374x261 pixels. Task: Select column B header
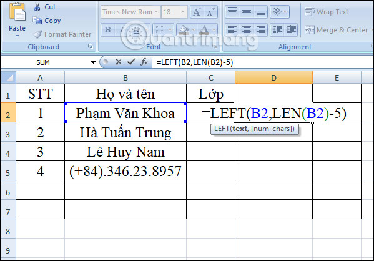(x=125, y=78)
